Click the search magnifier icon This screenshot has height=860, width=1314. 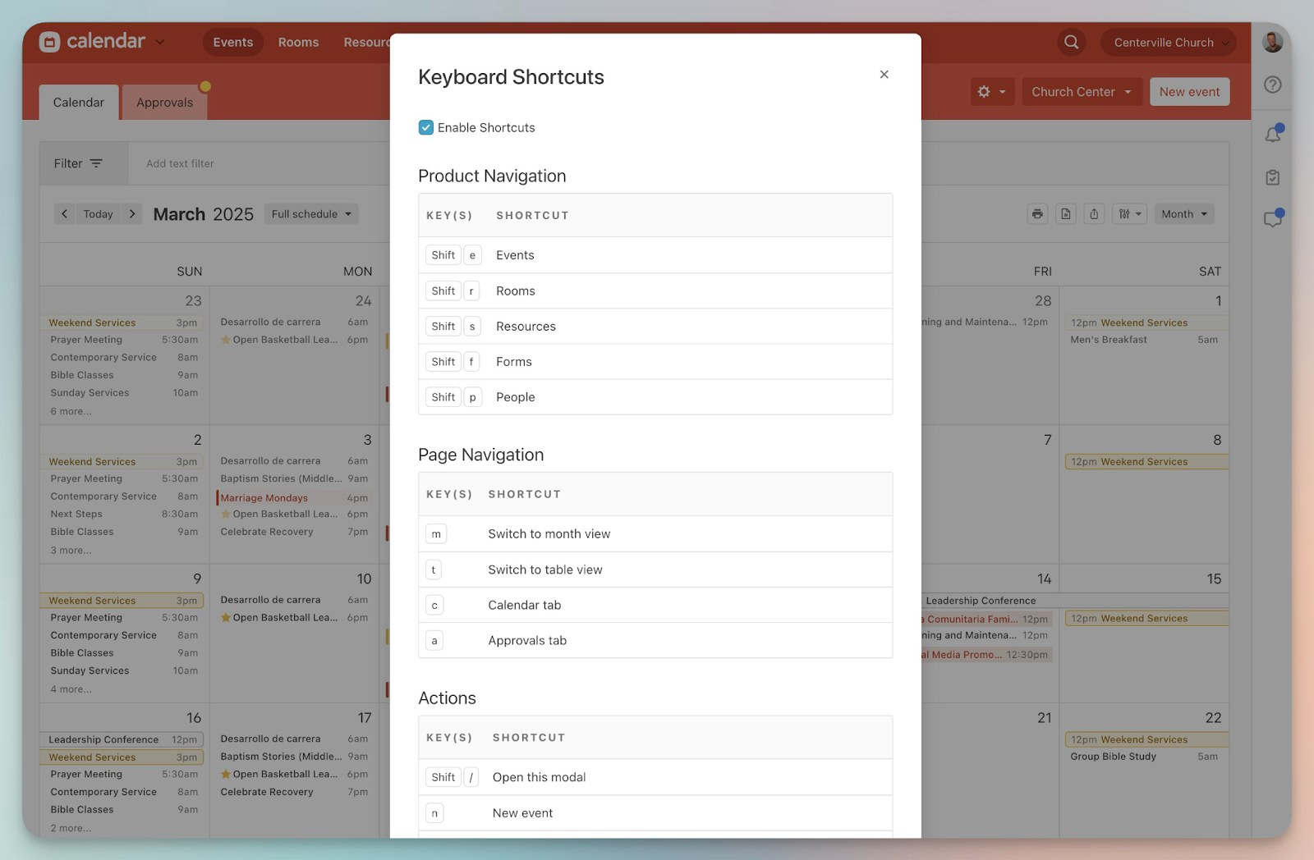tap(1071, 43)
